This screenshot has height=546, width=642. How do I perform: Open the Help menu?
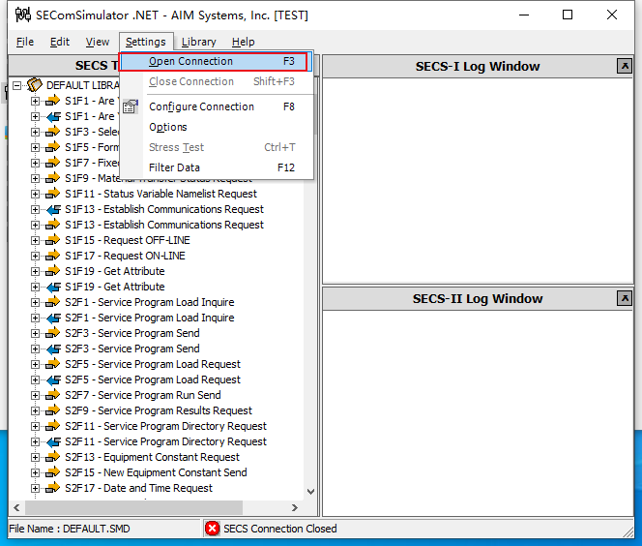244,42
